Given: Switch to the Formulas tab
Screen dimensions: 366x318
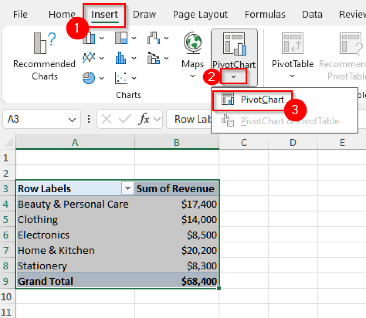Looking at the screenshot, I should pyautogui.click(x=265, y=14).
